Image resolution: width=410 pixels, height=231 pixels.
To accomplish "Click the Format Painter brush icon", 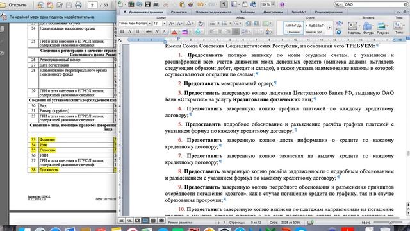I will pyautogui.click(x=191, y=4).
